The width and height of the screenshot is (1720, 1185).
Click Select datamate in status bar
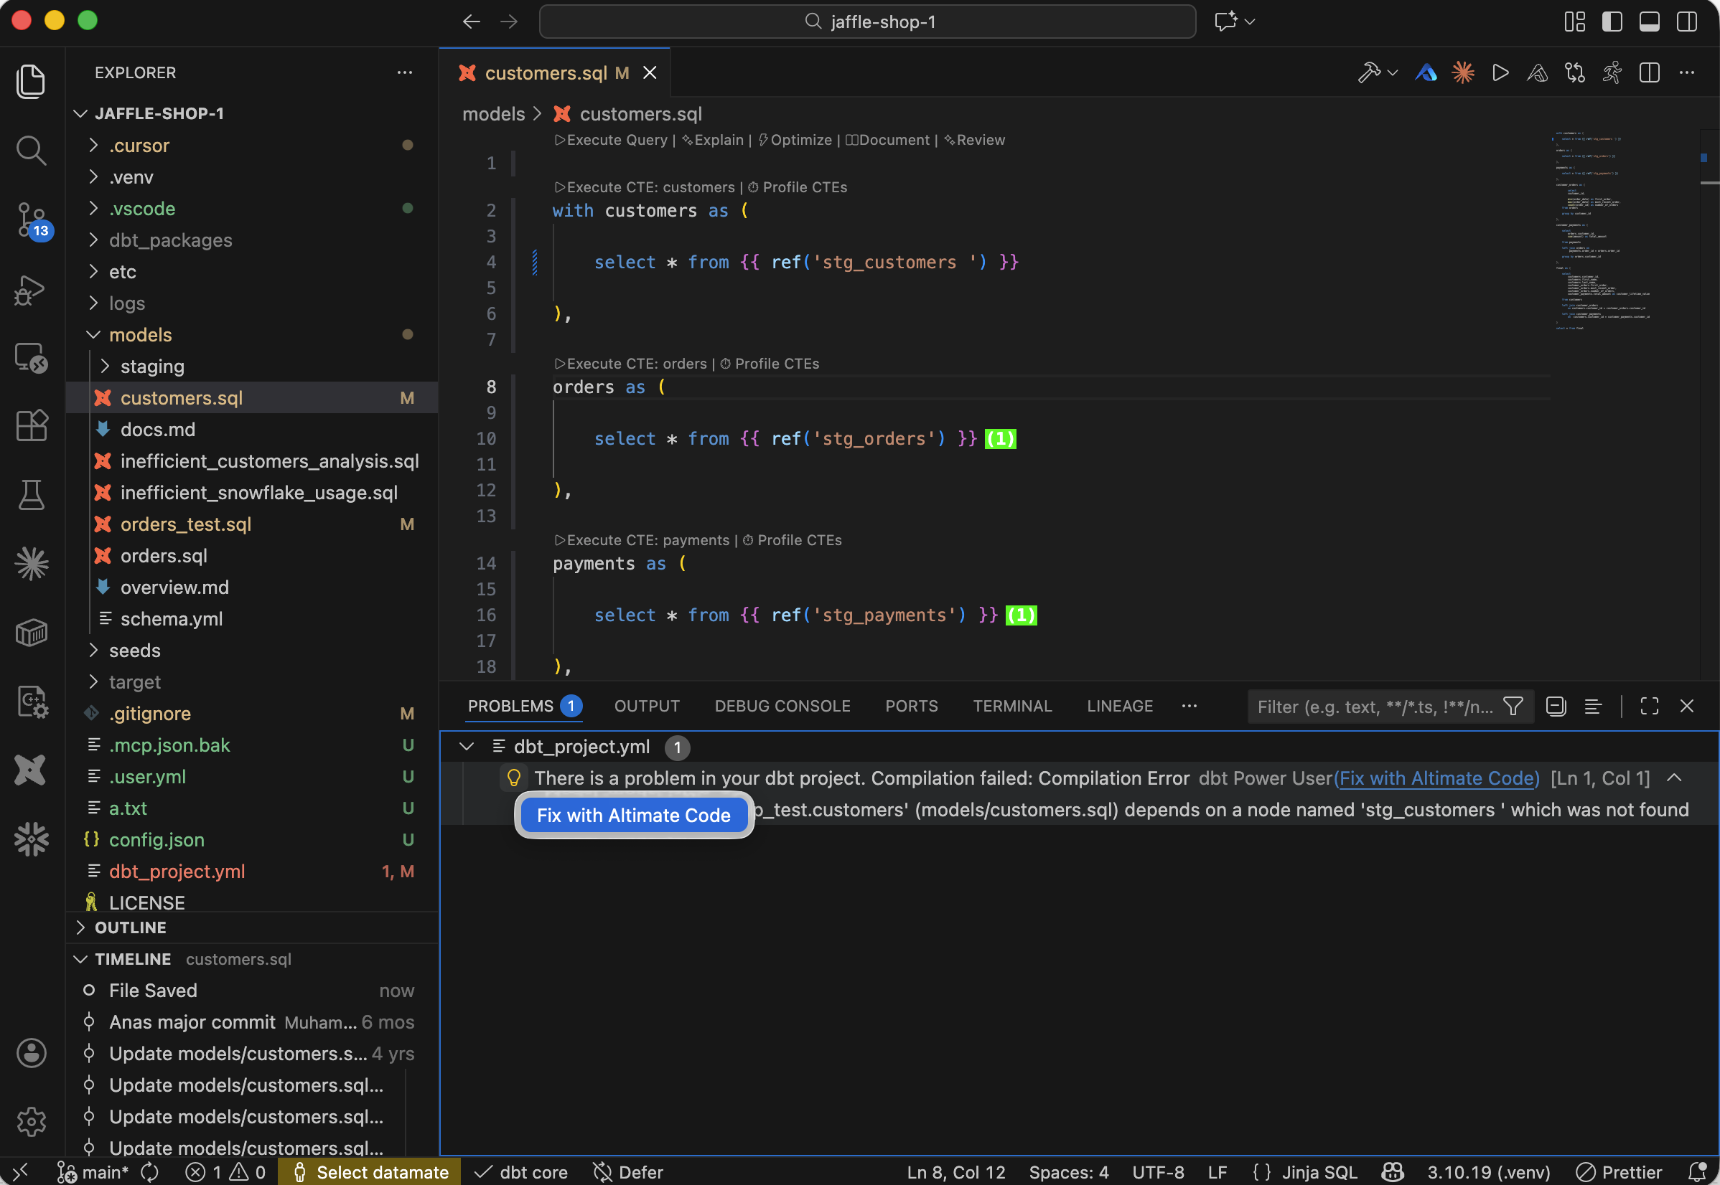click(x=370, y=1171)
